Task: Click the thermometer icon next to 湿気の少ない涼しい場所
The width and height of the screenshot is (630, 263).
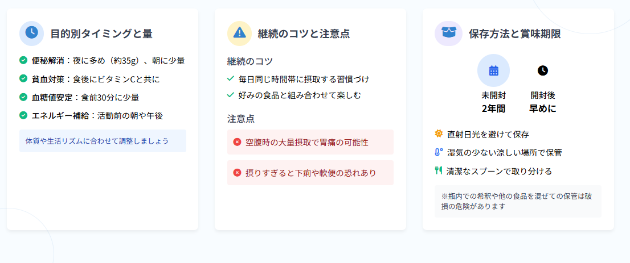Action: [439, 152]
